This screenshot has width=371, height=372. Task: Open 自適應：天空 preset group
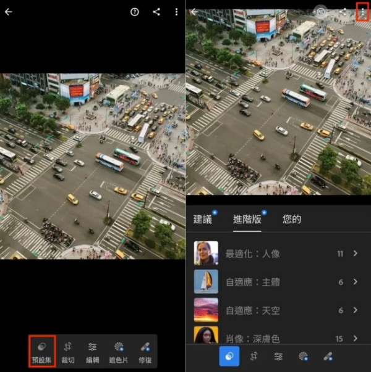click(278, 310)
